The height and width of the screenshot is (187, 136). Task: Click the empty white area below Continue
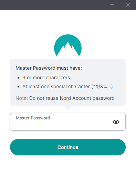[x=68, y=171]
